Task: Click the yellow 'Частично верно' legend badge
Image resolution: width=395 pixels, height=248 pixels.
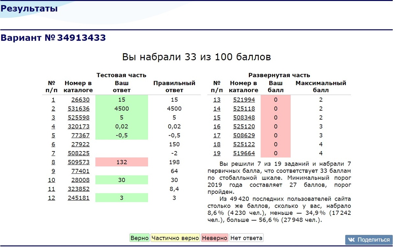Action: tap(175, 237)
